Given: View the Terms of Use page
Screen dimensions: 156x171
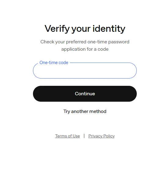Looking at the screenshot, I should pyautogui.click(x=67, y=136).
